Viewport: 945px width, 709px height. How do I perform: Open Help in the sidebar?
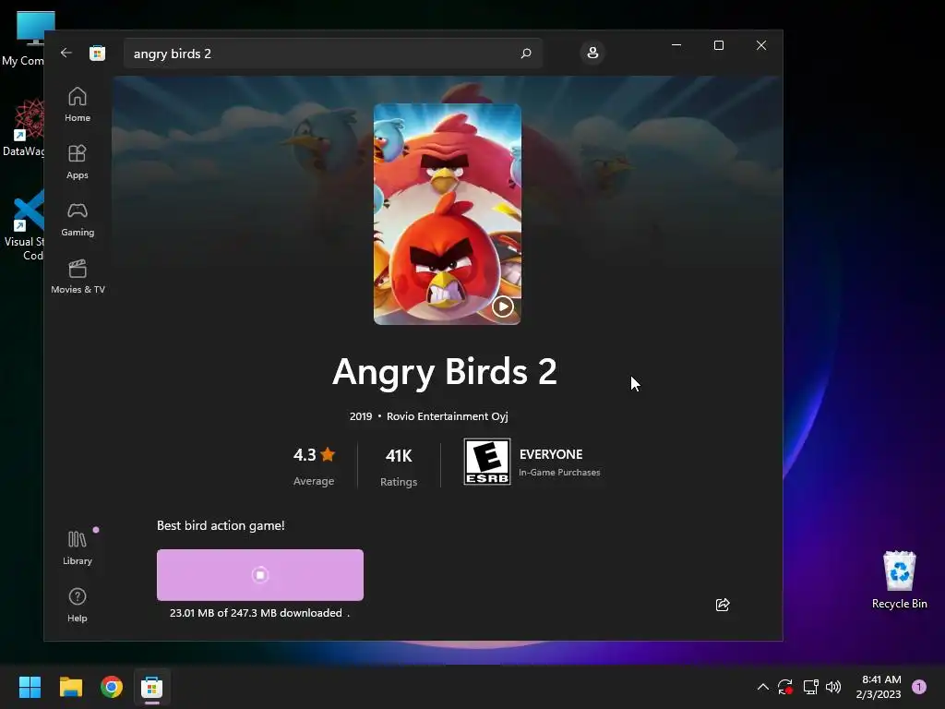[x=78, y=606]
